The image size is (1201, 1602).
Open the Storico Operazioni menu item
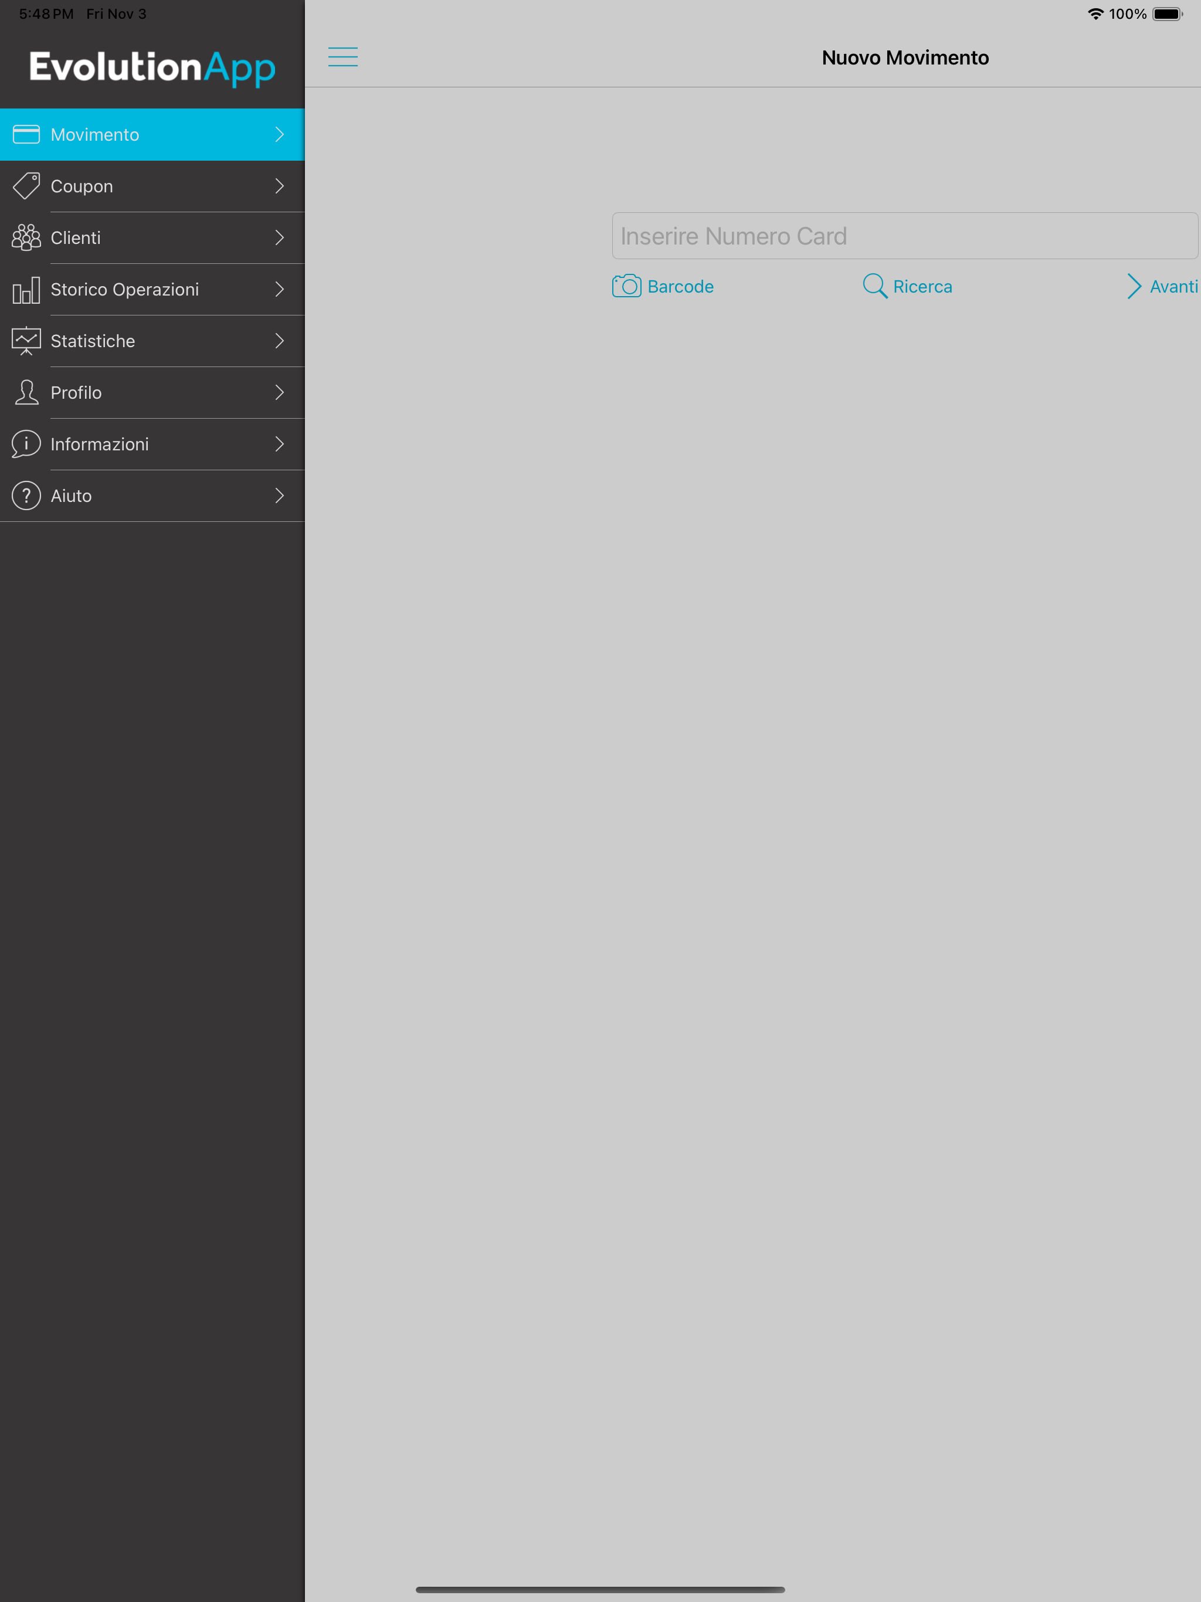coord(152,290)
